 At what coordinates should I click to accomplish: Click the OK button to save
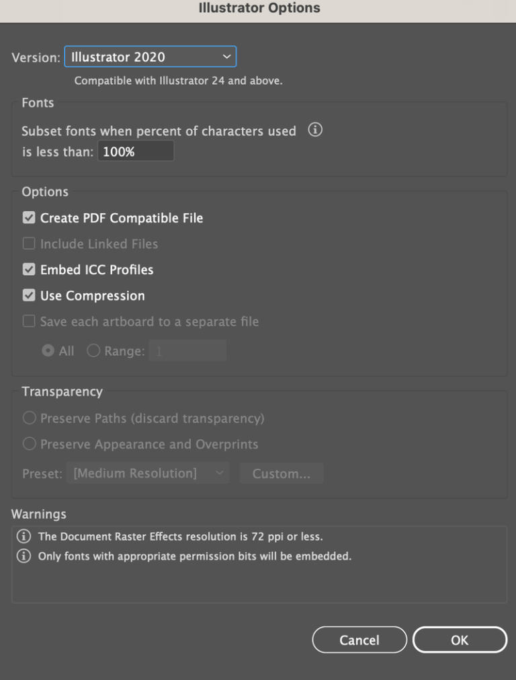coord(460,639)
